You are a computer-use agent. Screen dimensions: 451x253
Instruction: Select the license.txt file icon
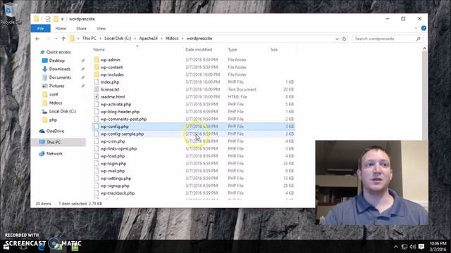(97, 89)
